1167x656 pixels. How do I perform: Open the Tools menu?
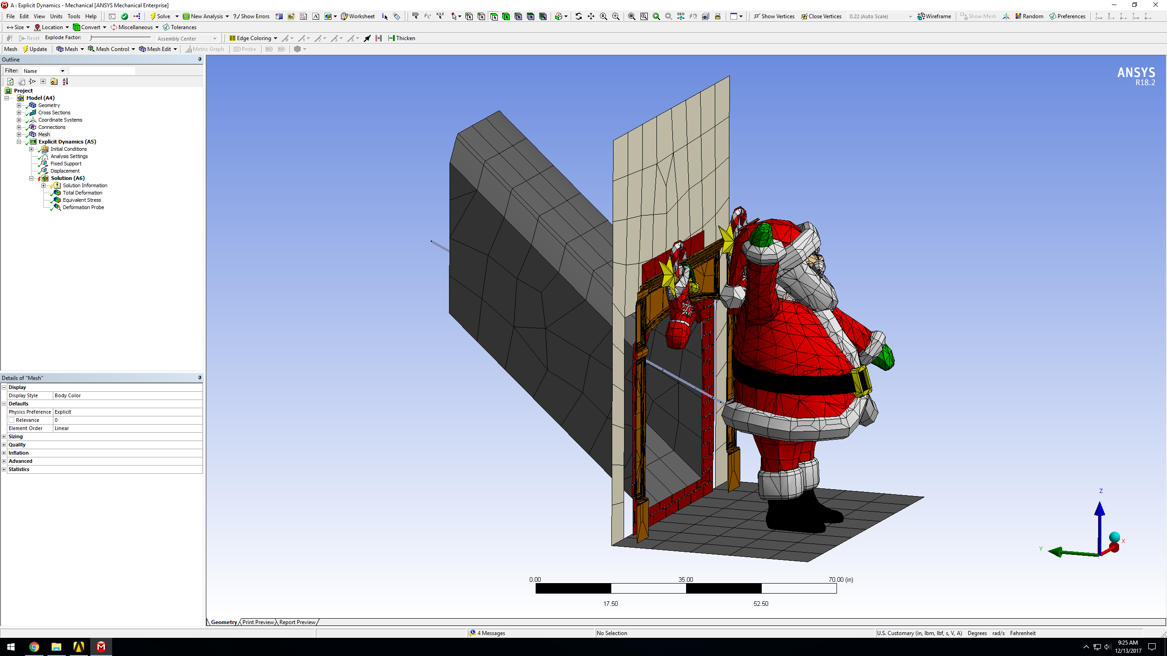coord(74,16)
